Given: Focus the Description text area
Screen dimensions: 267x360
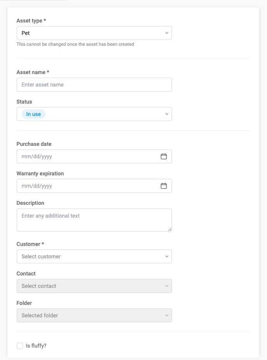Looking at the screenshot, I should [x=94, y=220].
